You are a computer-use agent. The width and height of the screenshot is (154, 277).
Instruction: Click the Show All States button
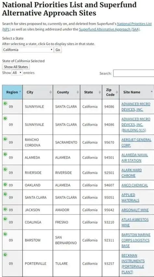tap(16, 67)
